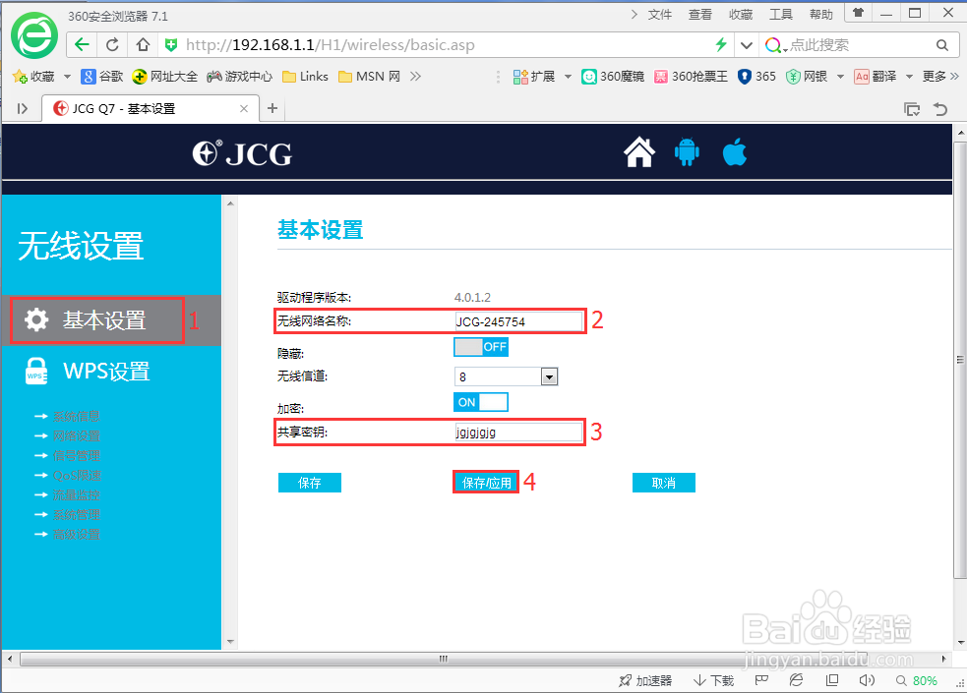Screen dimensions: 967x693
Task: Open the 无线信道 channel dropdown
Action: click(x=549, y=375)
